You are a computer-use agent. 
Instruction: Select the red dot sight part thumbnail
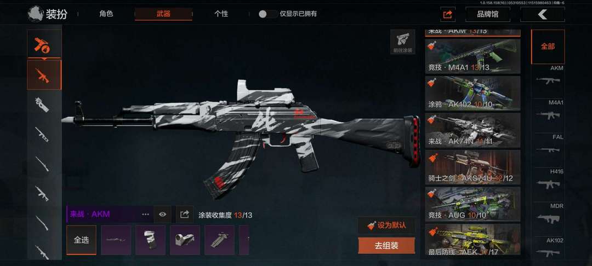[185, 240]
